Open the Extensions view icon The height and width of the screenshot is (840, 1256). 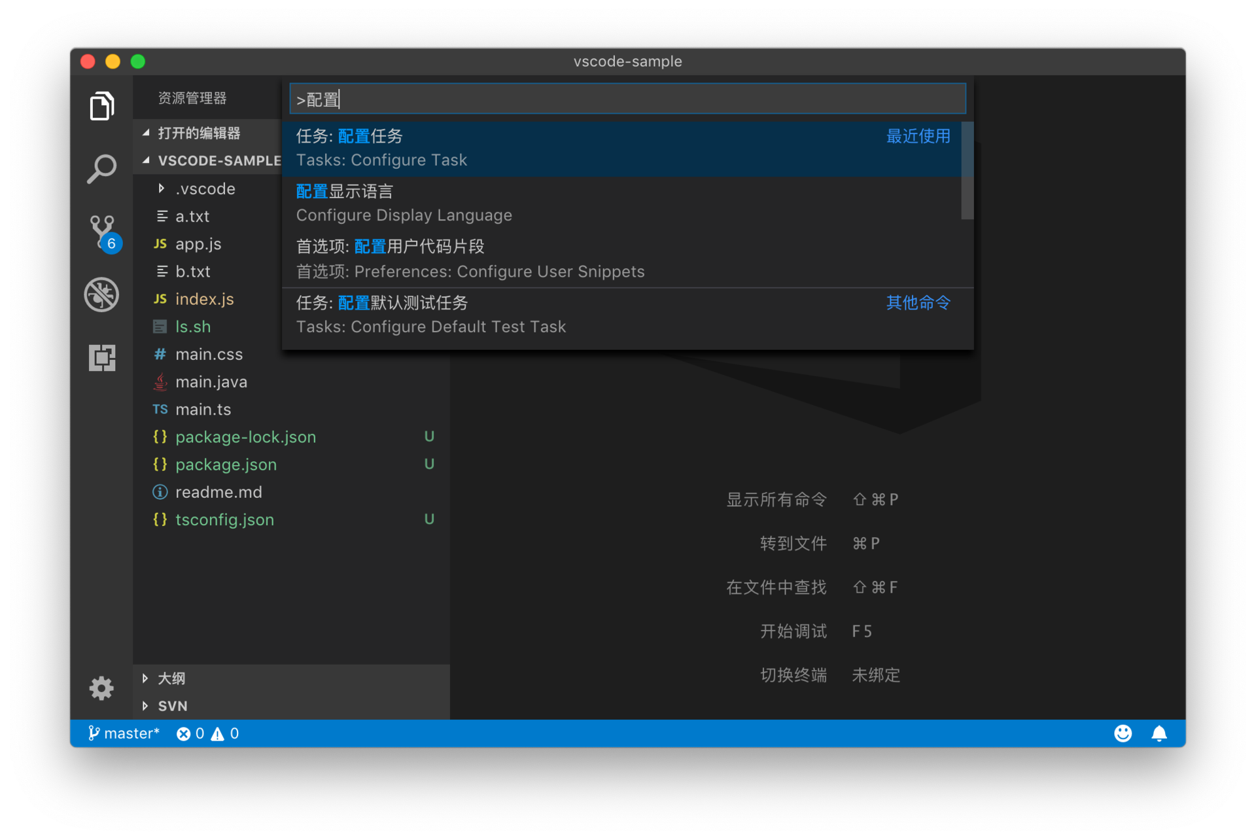tap(101, 357)
